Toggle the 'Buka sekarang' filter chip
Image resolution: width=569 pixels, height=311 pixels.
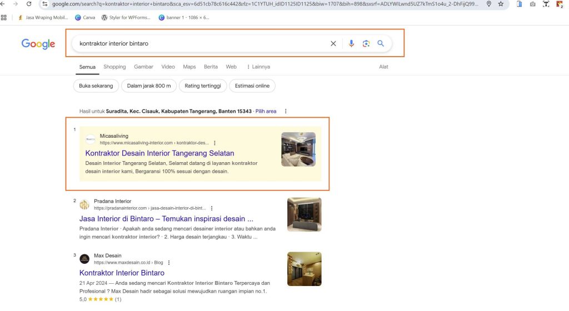click(96, 86)
